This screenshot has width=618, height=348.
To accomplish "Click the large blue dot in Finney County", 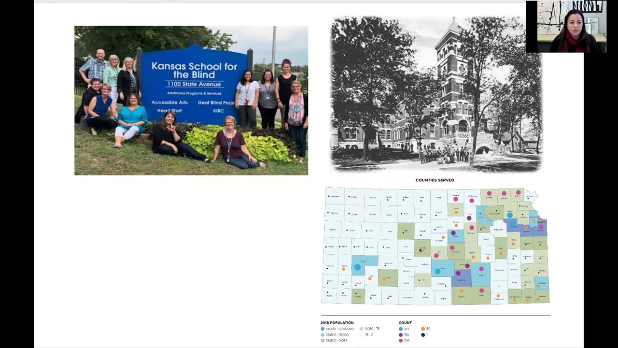I will (357, 267).
